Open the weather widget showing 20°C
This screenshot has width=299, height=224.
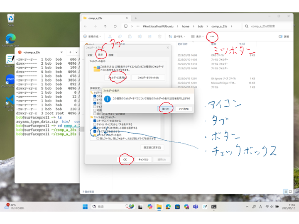[14, 206]
